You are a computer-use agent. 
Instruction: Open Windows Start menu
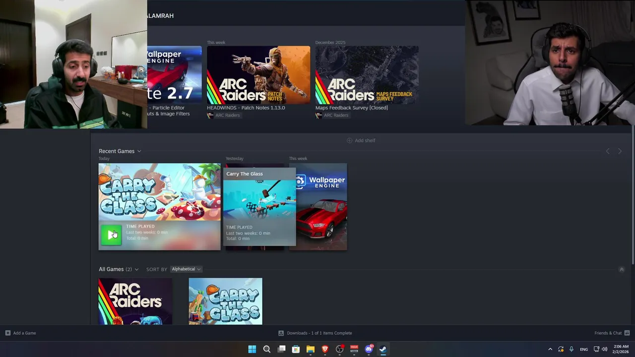252,349
